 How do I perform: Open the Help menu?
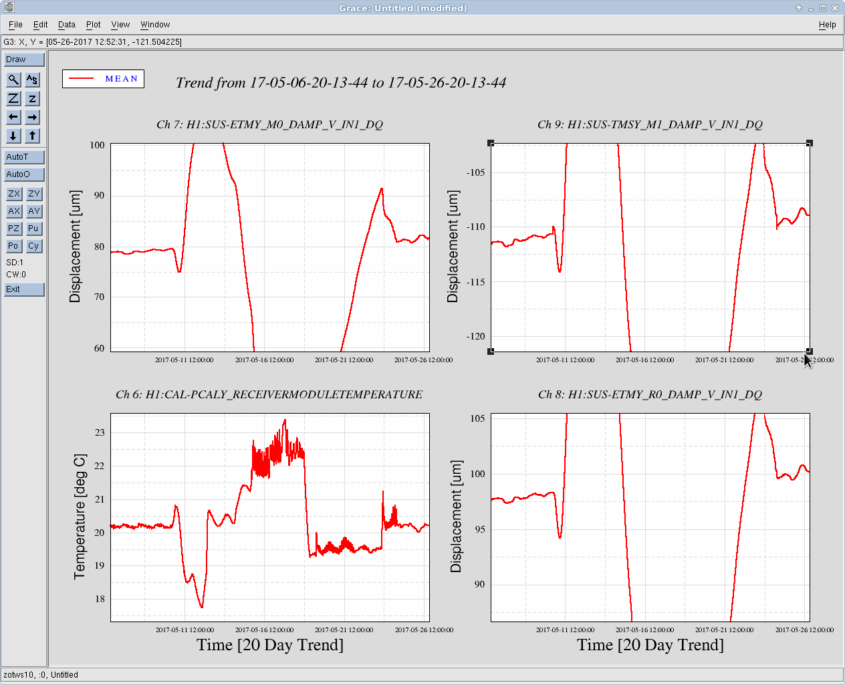[827, 25]
